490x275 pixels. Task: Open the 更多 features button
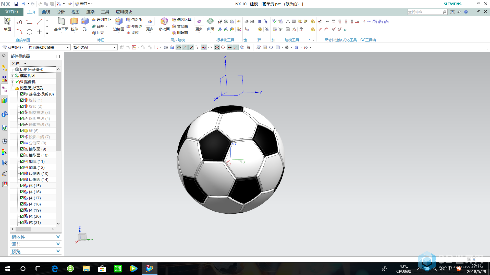[150, 25]
